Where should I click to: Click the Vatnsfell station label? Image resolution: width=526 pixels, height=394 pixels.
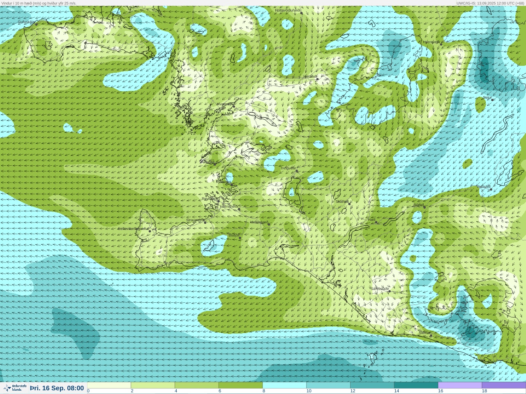click(x=484, y=187)
